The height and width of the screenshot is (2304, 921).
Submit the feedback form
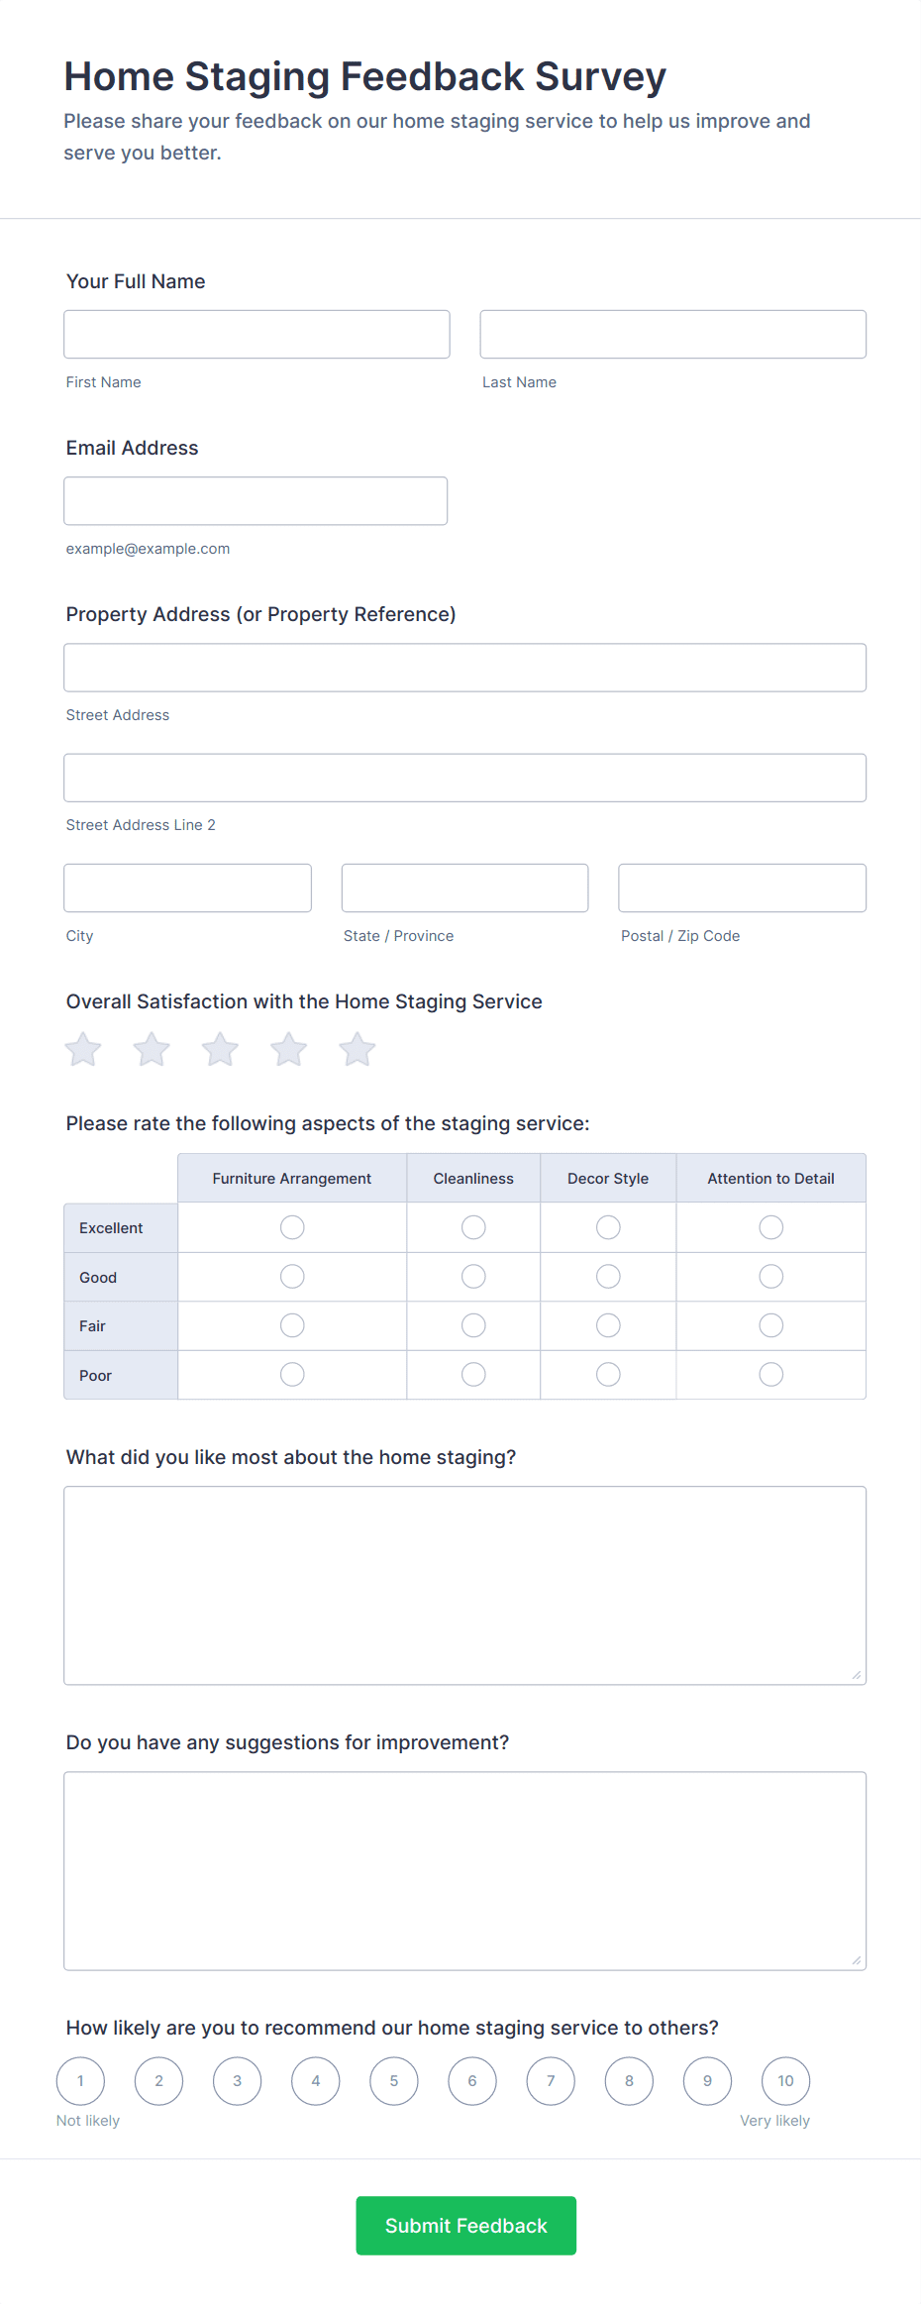pos(465,2226)
